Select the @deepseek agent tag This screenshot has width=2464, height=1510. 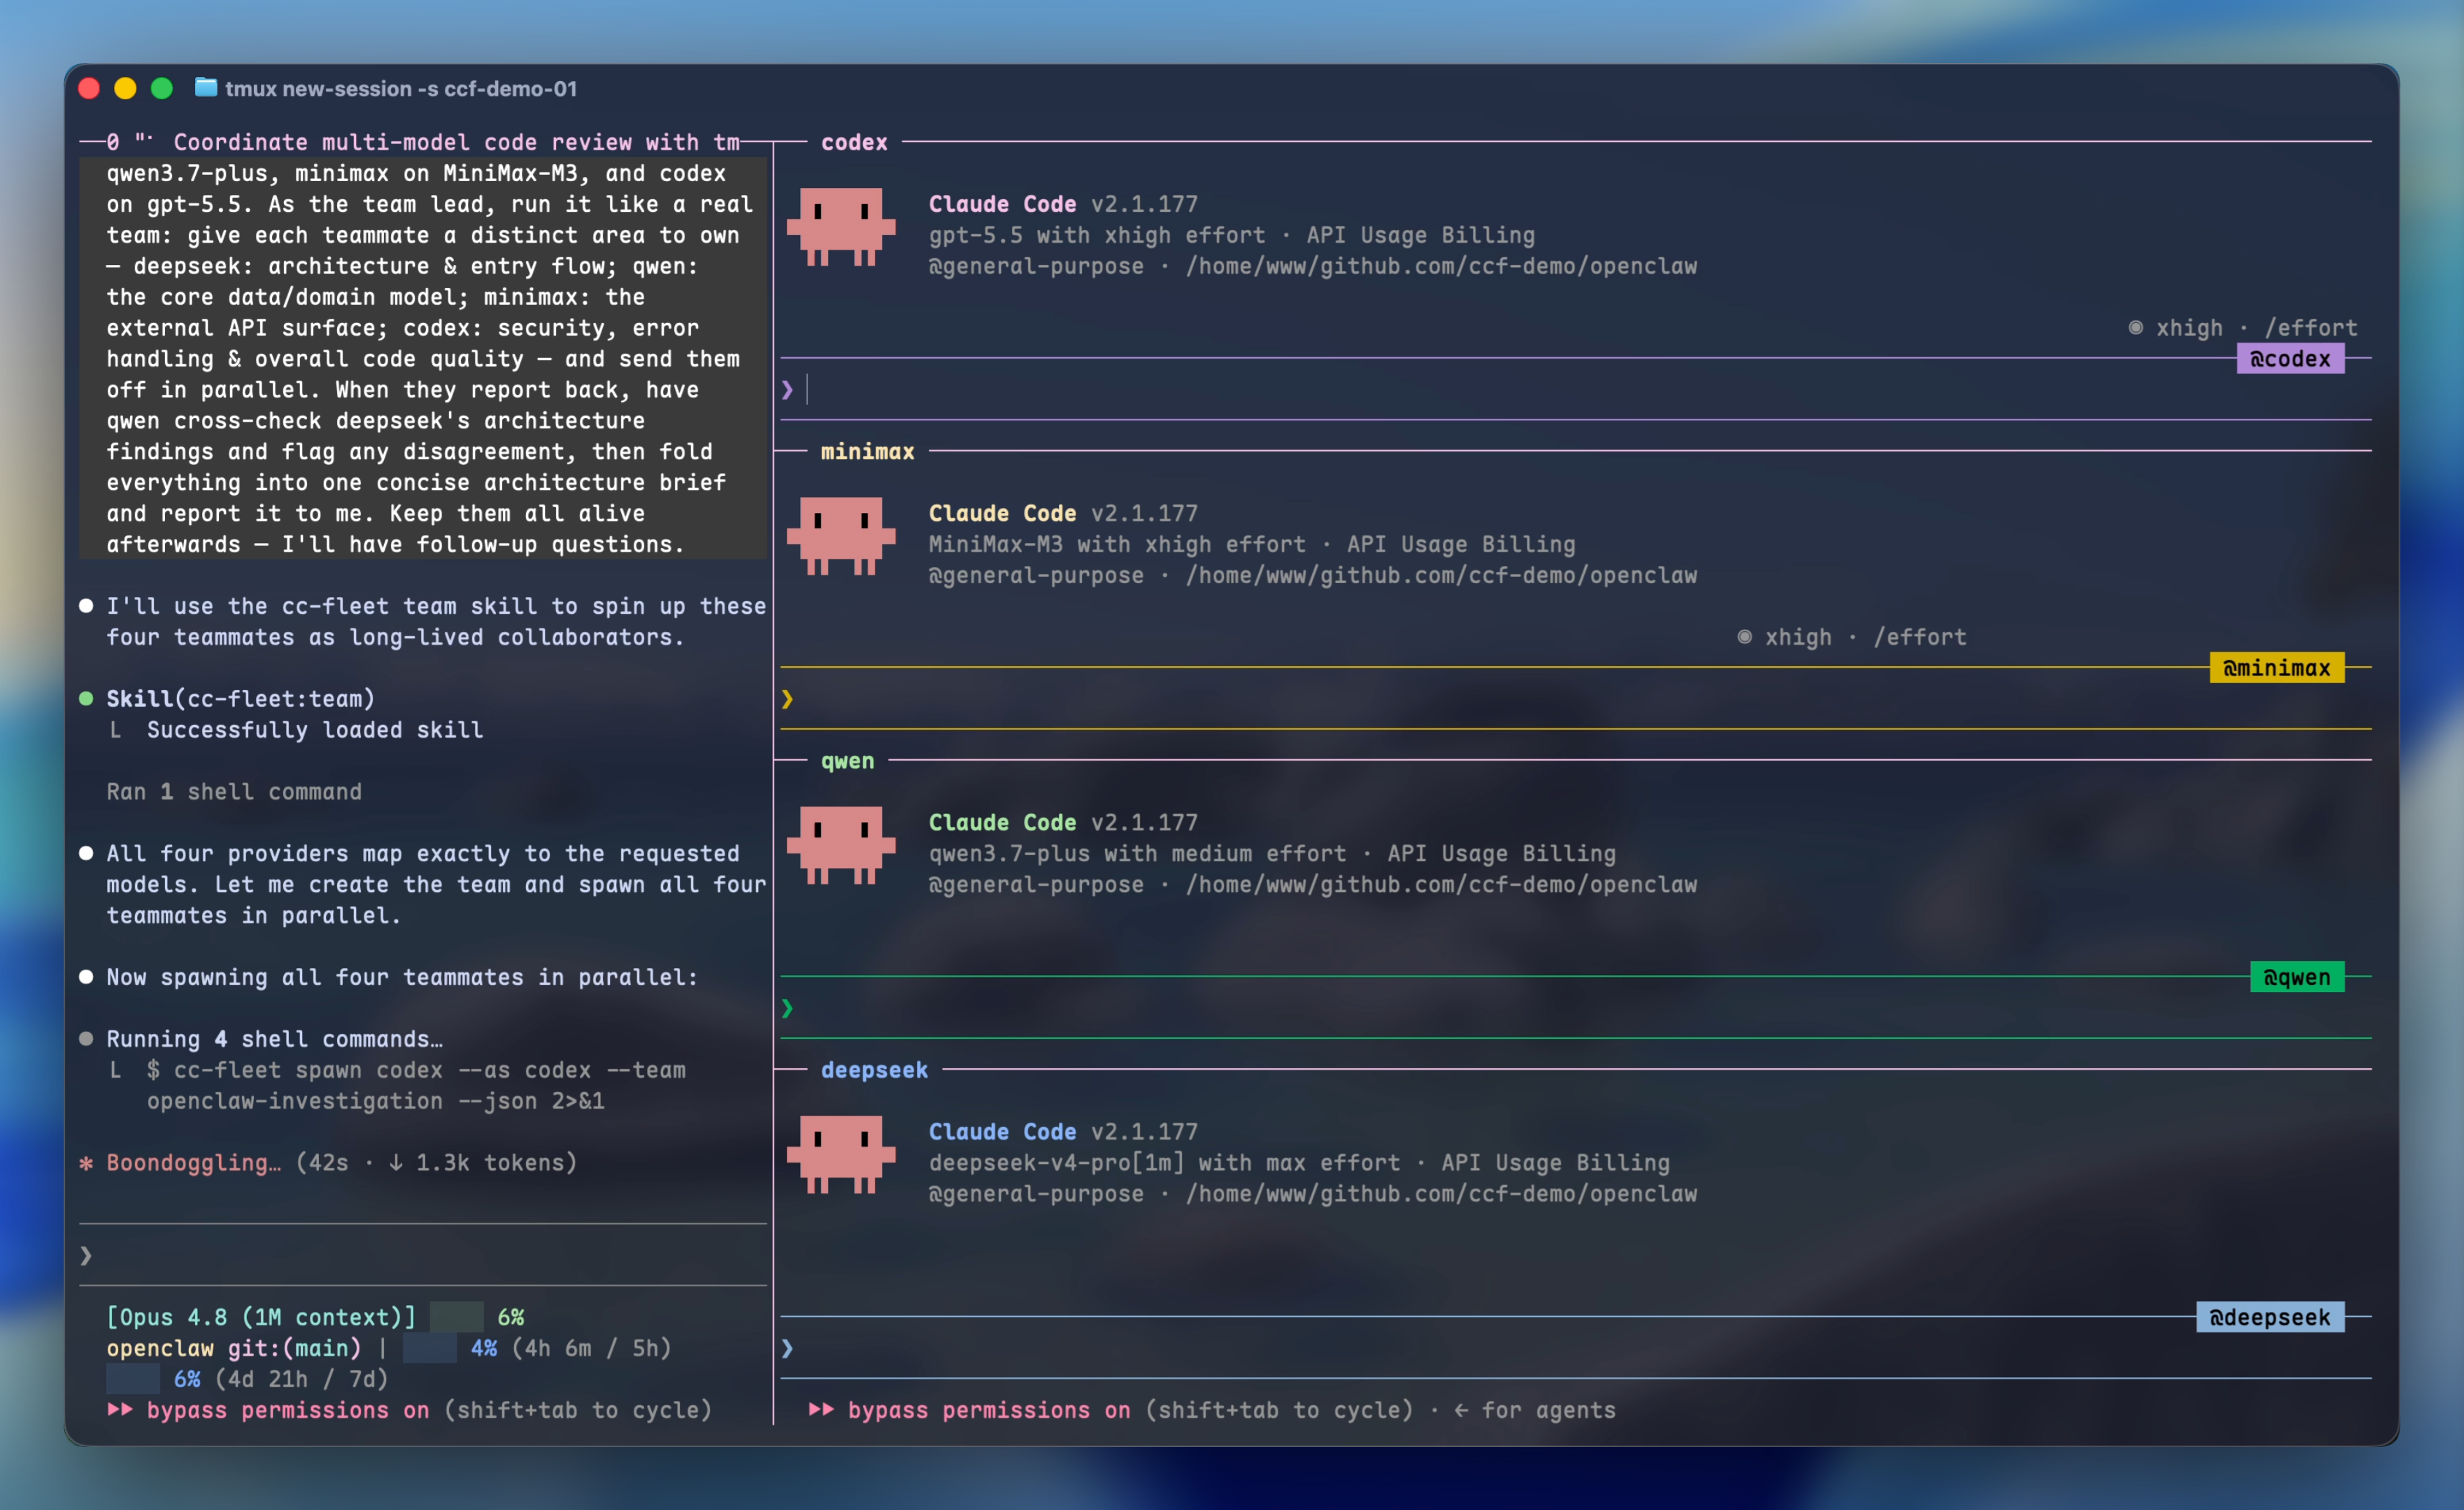pos(2270,1317)
